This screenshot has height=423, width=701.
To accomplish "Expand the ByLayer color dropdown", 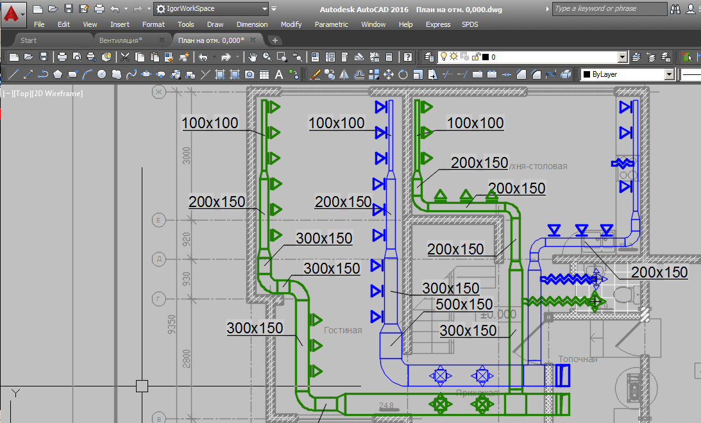I will (x=670, y=74).
